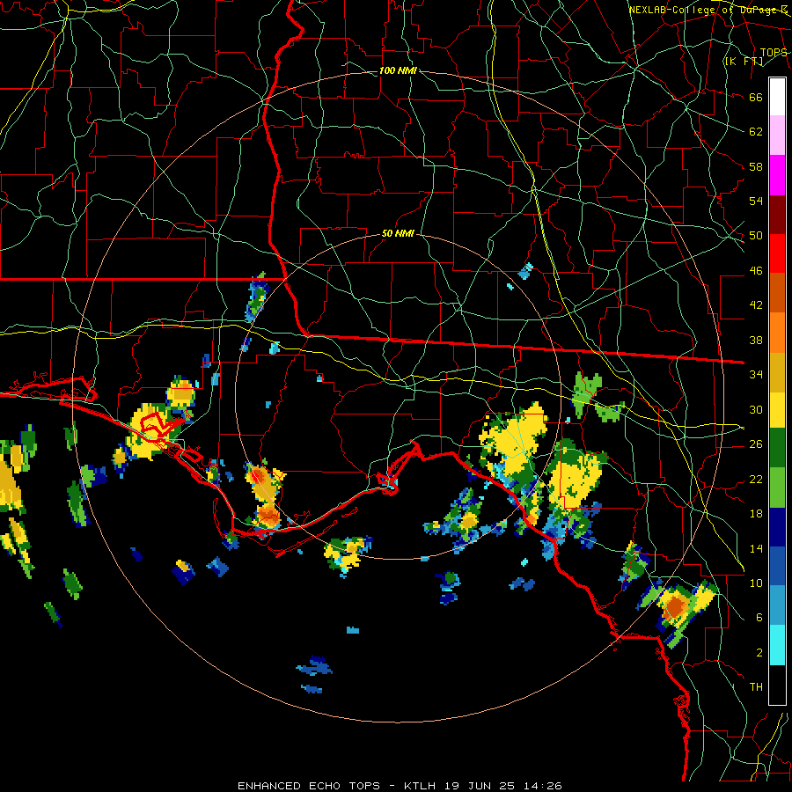Image resolution: width=792 pixels, height=792 pixels.
Task: Click the medium blue legend swatch
Action: [x=777, y=566]
